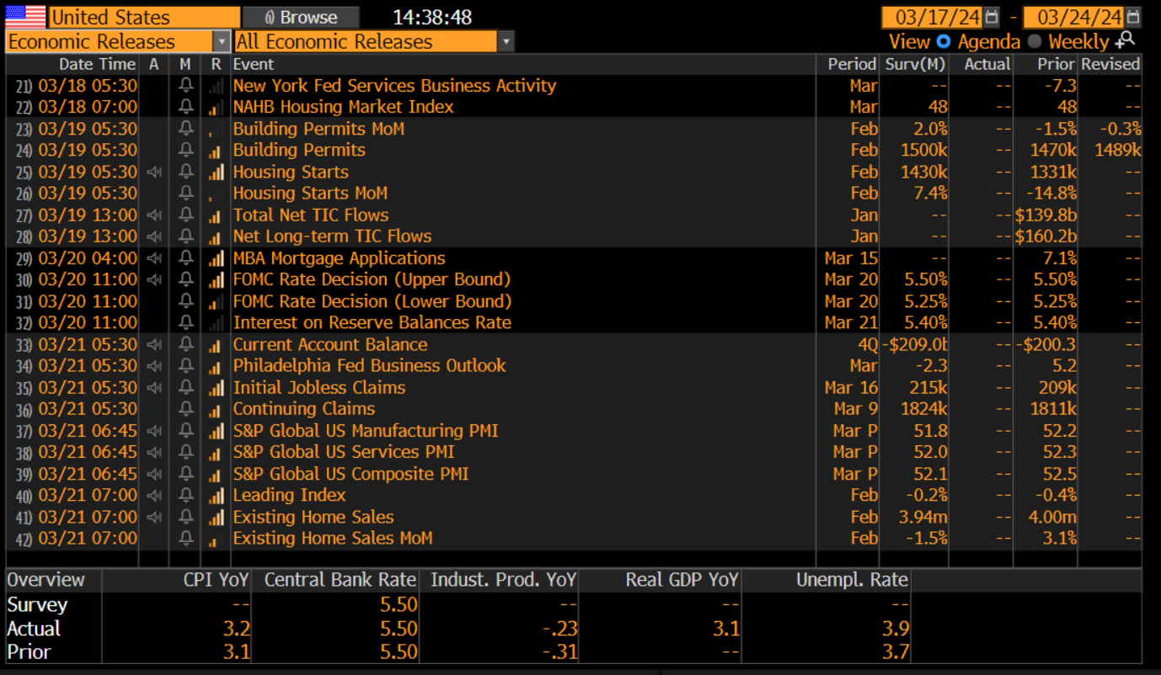Click the Real GDP YoY overview header

(682, 580)
